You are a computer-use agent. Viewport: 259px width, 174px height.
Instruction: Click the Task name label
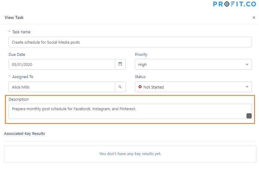[x=21, y=32]
